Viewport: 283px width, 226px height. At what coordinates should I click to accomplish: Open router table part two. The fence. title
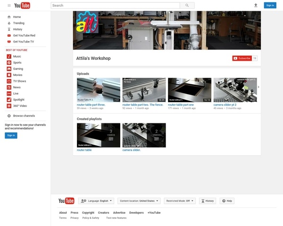[x=143, y=105]
